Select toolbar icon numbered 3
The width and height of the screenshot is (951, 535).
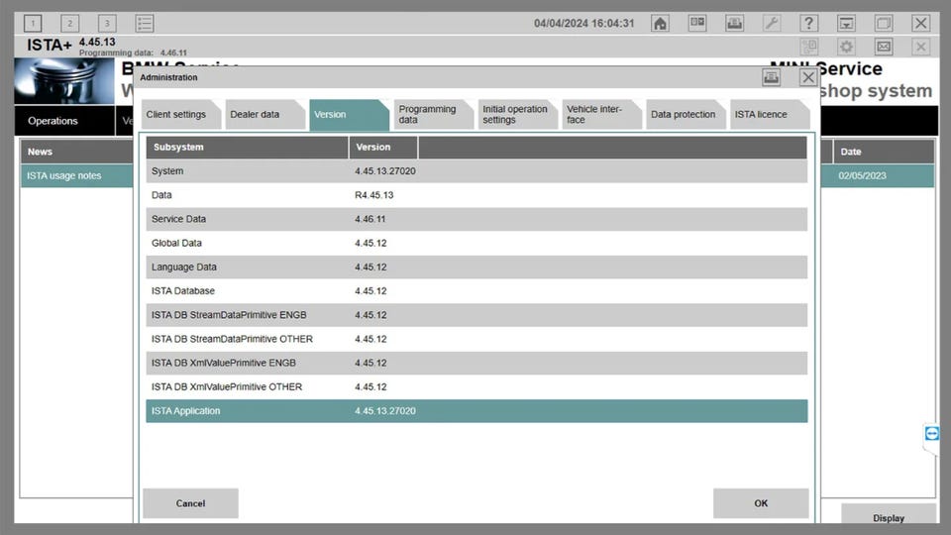coord(107,24)
